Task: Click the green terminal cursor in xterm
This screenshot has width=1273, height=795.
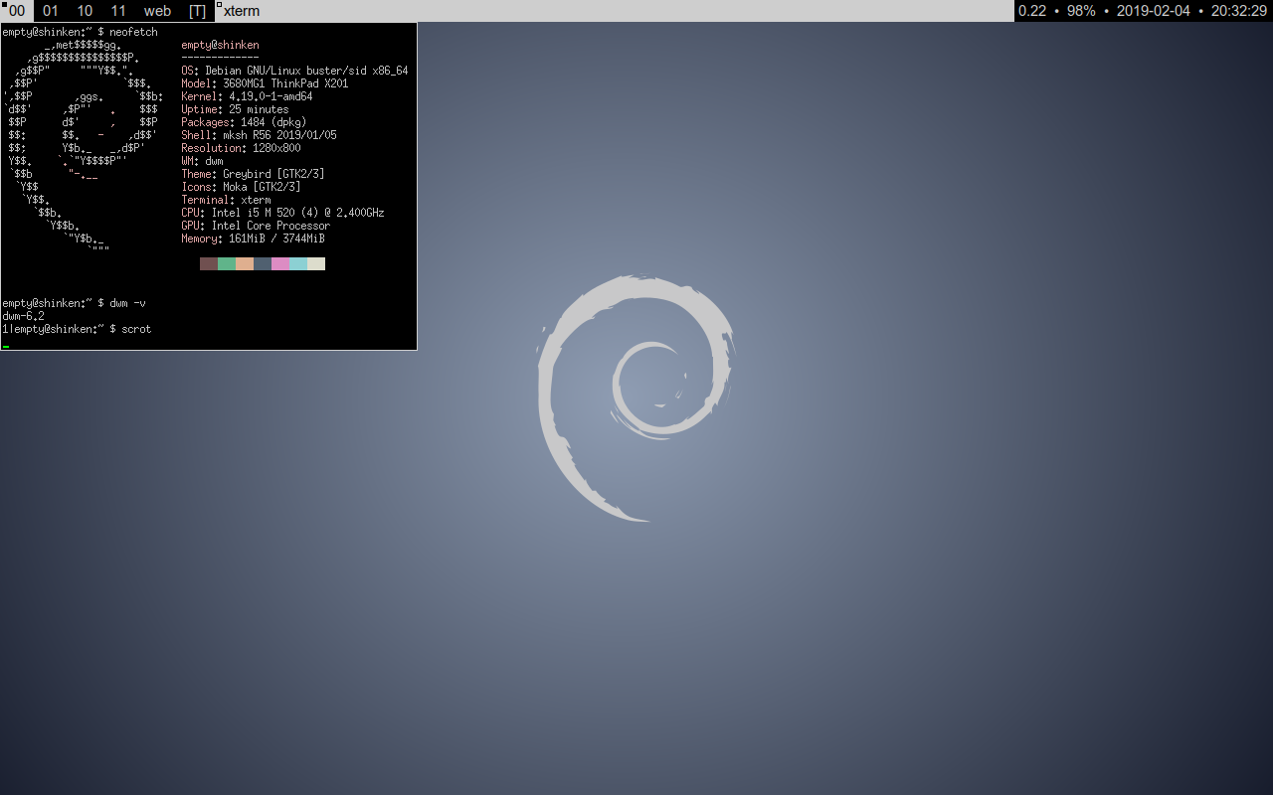Action: (x=6, y=347)
